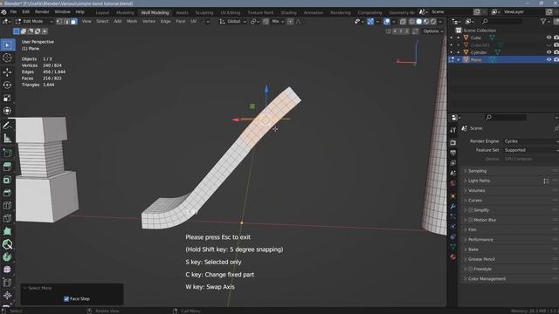Image resolution: width=559 pixels, height=314 pixels.
Task: Open the Window menu
Action: pos(62,11)
